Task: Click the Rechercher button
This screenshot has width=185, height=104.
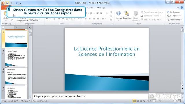Action: [x=173, y=12]
